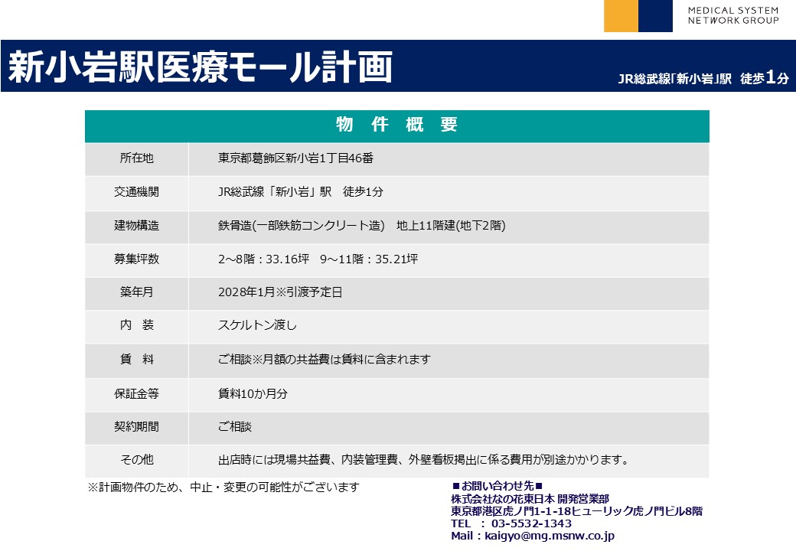Click the structure text '鉄骨造(一部鉄筋コンクリート造)'

point(302,225)
